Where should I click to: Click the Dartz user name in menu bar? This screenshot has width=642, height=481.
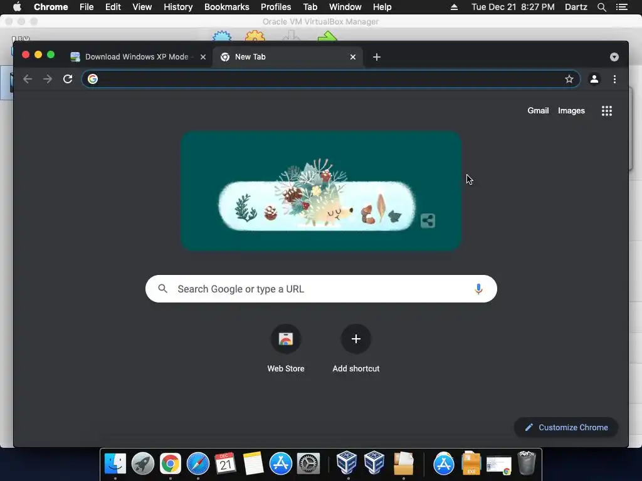[576, 7]
